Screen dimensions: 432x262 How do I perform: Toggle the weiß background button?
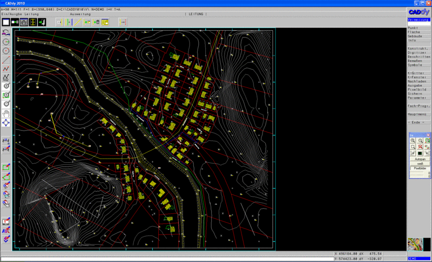[x=420, y=164]
